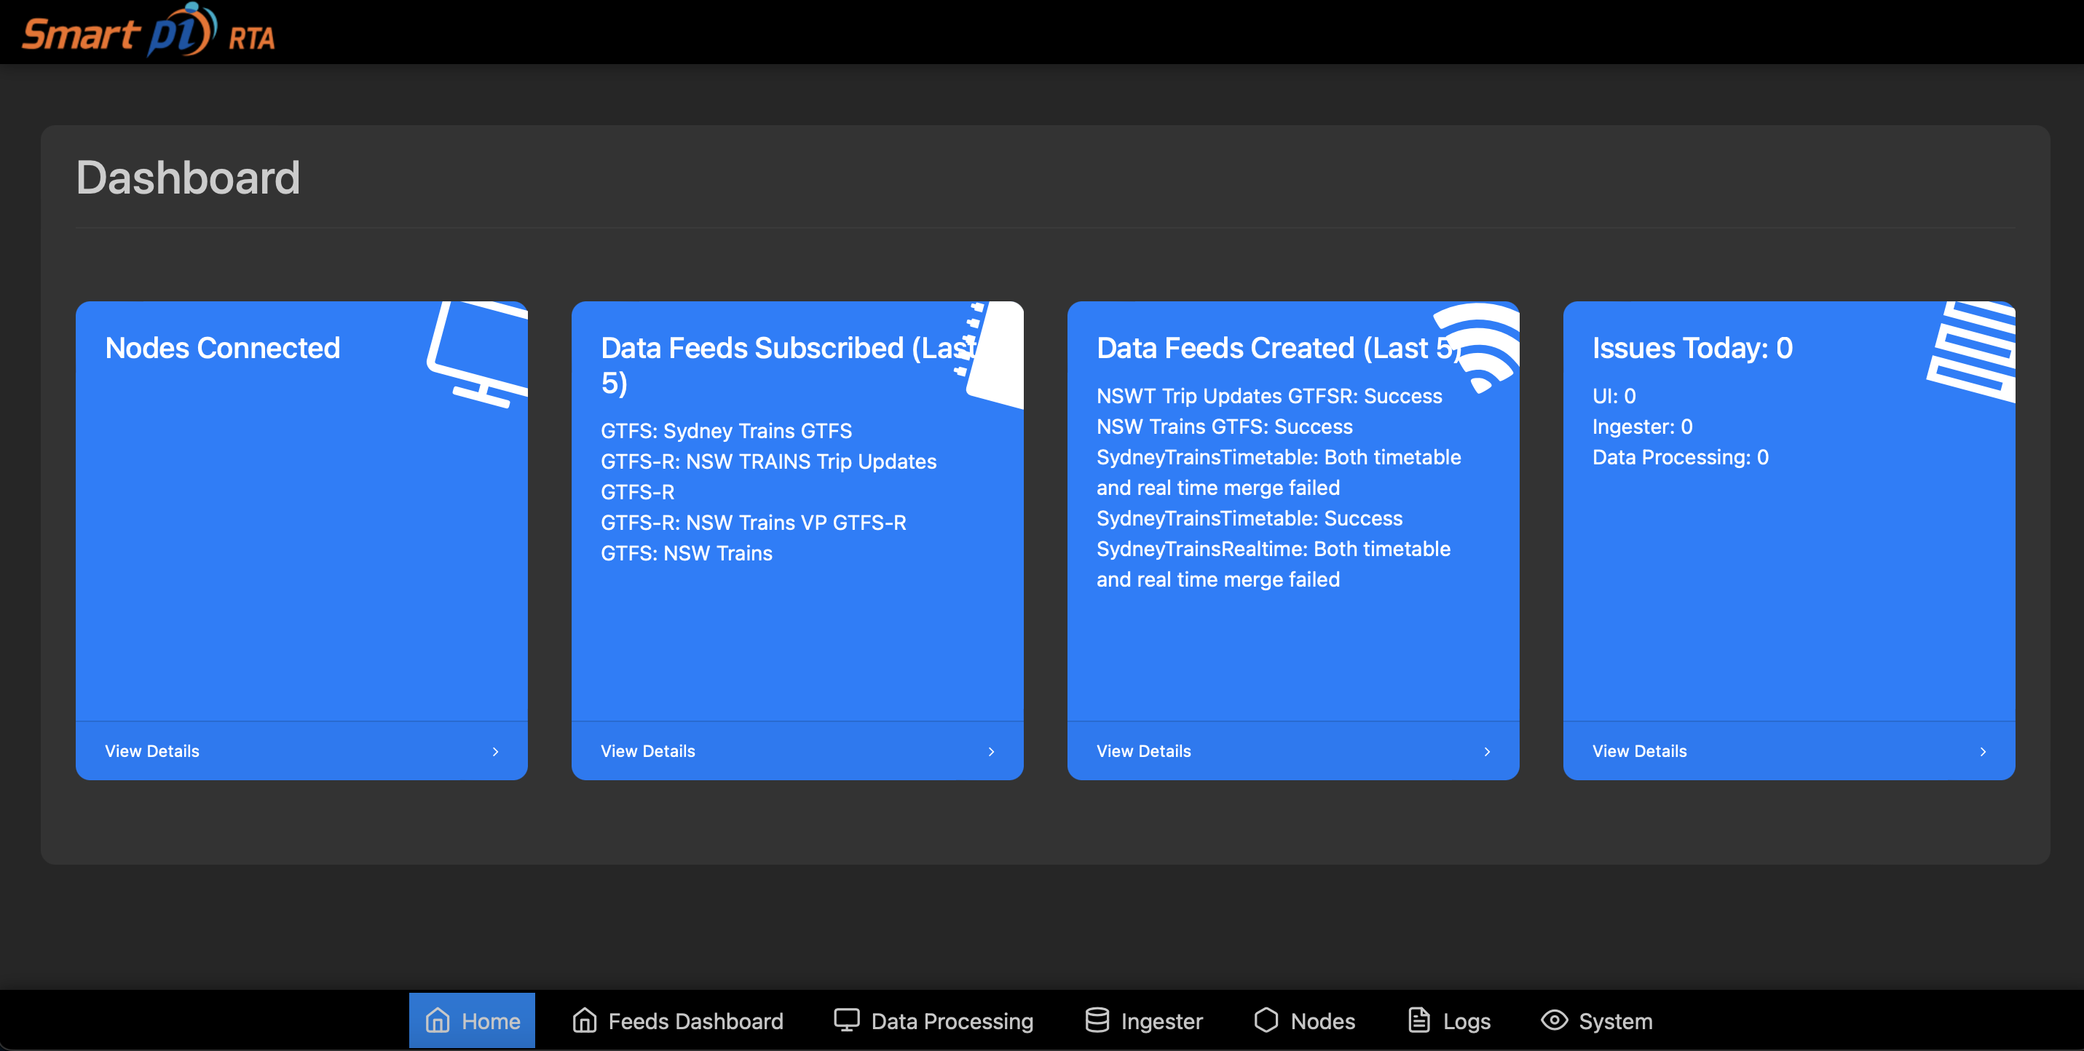Select 'GTFS-R: NSW Trains VP GTFS-R' entry
This screenshot has height=1051, width=2084.
point(753,523)
